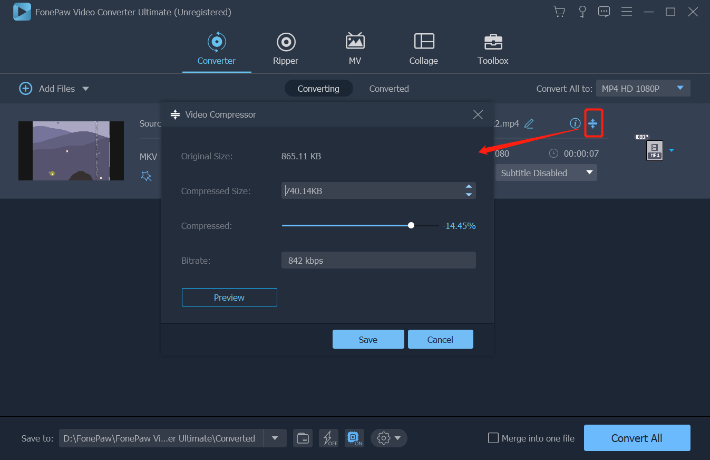This screenshot has height=460, width=710.
Task: Increase compressed size with up arrow
Action: [x=469, y=187]
